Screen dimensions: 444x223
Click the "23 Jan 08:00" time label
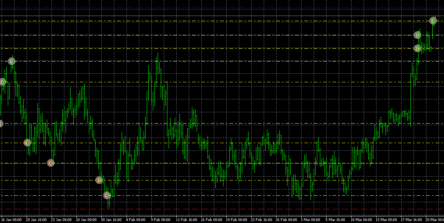pos(61,220)
